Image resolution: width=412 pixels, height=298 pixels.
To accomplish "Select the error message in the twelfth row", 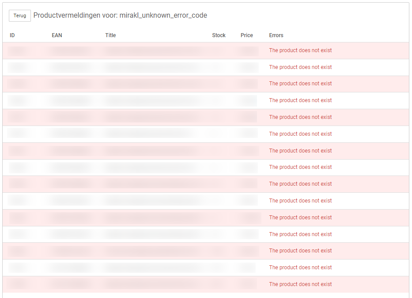I will 300,234.
